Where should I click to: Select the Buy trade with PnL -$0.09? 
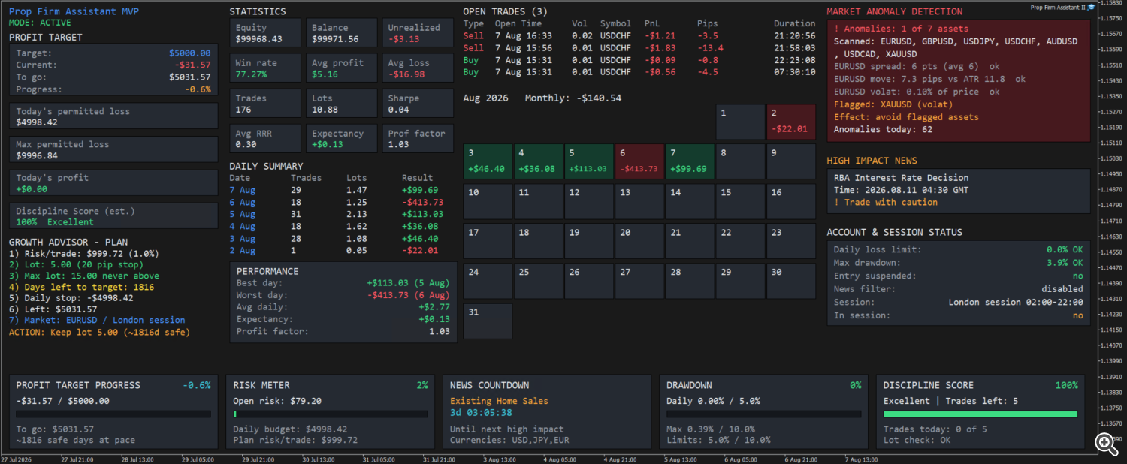click(639, 59)
